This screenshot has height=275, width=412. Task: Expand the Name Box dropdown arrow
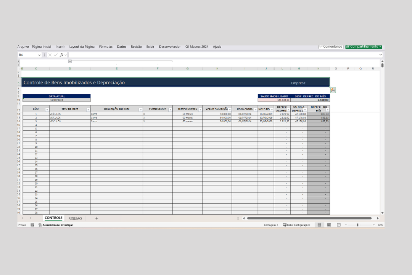pos(39,55)
